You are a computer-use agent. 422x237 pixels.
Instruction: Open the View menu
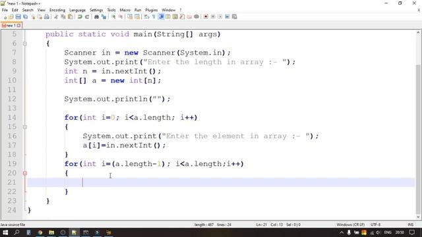coord(41,10)
